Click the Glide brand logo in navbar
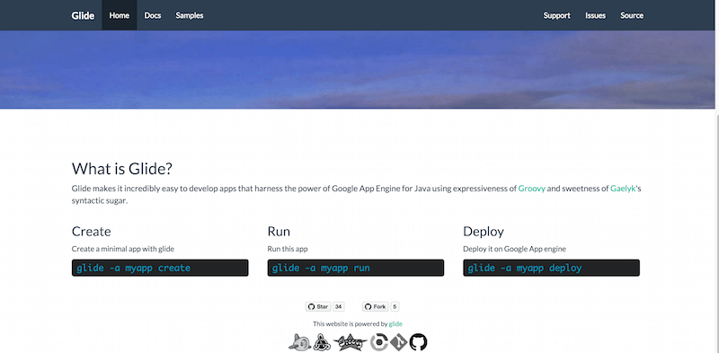Viewport: 719px width, 353px height. pos(83,15)
